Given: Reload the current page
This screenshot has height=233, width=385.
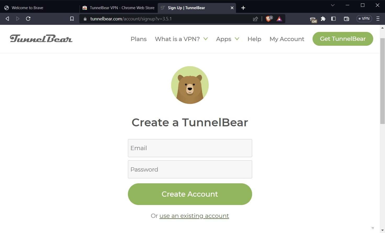Looking at the screenshot, I should click(x=28, y=19).
